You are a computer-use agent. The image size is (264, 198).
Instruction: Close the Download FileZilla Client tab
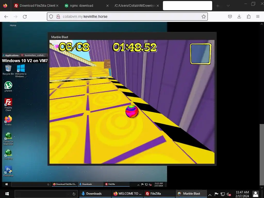[57, 6]
